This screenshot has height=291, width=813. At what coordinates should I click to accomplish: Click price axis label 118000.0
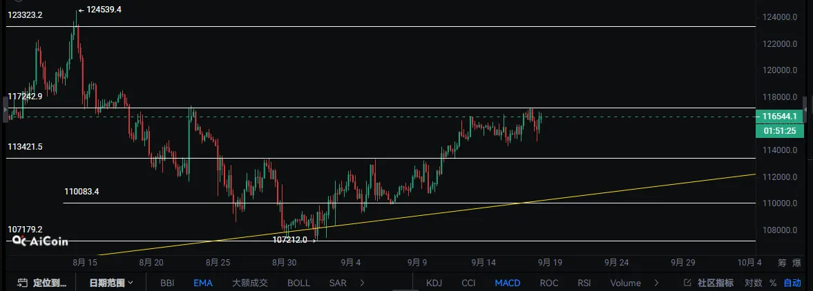click(x=779, y=97)
